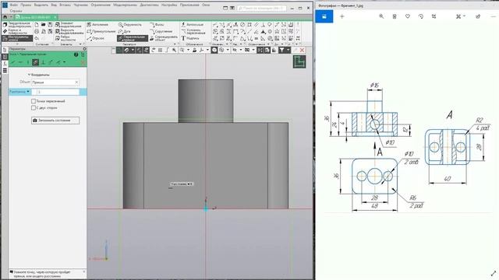Image resolution: width=499 pixels, height=280 pixels.
Task: Enable the С двух сторон checkbox
Action: point(34,108)
